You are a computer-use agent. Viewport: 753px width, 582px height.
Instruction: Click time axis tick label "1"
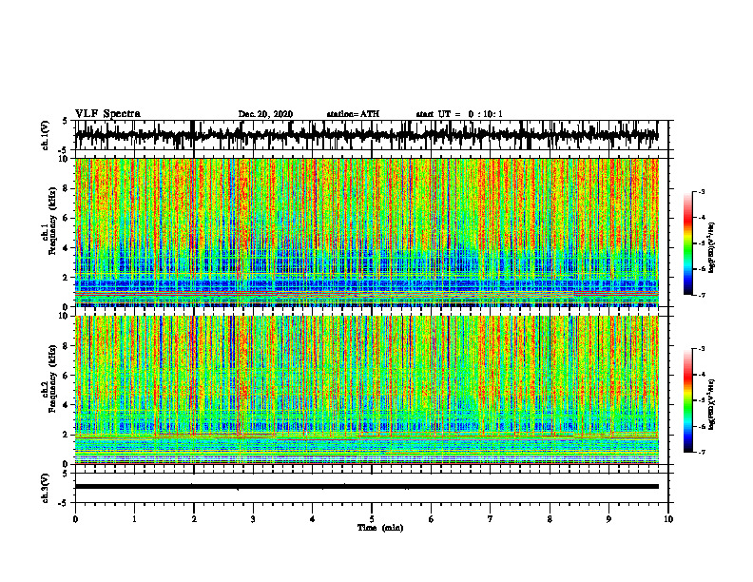[x=134, y=519]
